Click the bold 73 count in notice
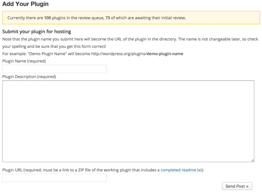This screenshot has width=262, height=192. pos(107,18)
